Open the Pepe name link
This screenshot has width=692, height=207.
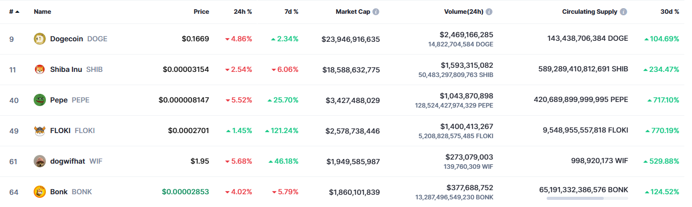59,100
